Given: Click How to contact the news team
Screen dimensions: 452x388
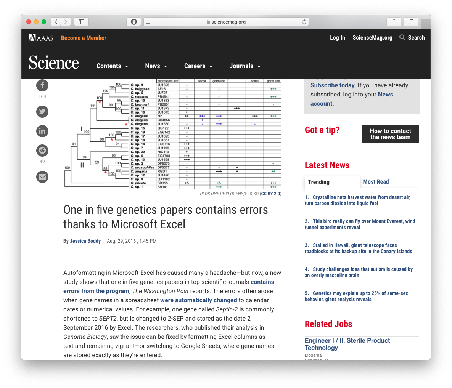Looking at the screenshot, I should (390, 134).
